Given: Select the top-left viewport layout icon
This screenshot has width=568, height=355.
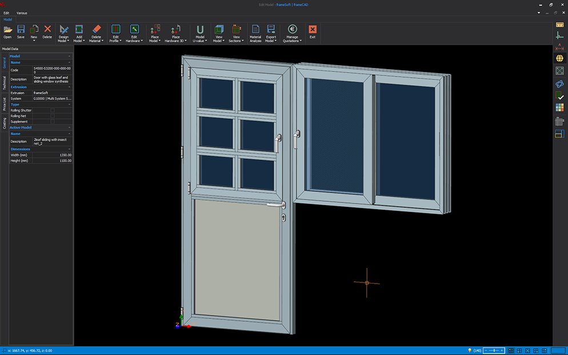Looking at the screenshot, I should click(x=511, y=350).
